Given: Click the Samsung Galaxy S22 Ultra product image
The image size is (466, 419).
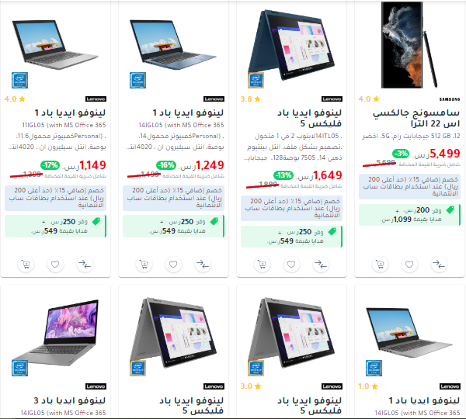Looking at the screenshot, I should (409, 45).
